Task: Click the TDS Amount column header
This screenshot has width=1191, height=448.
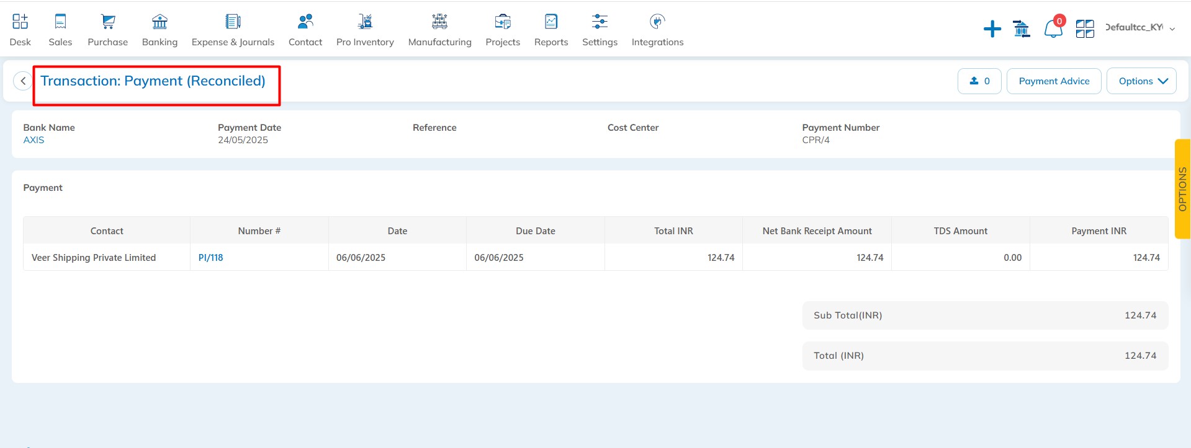Action: pyautogui.click(x=961, y=231)
